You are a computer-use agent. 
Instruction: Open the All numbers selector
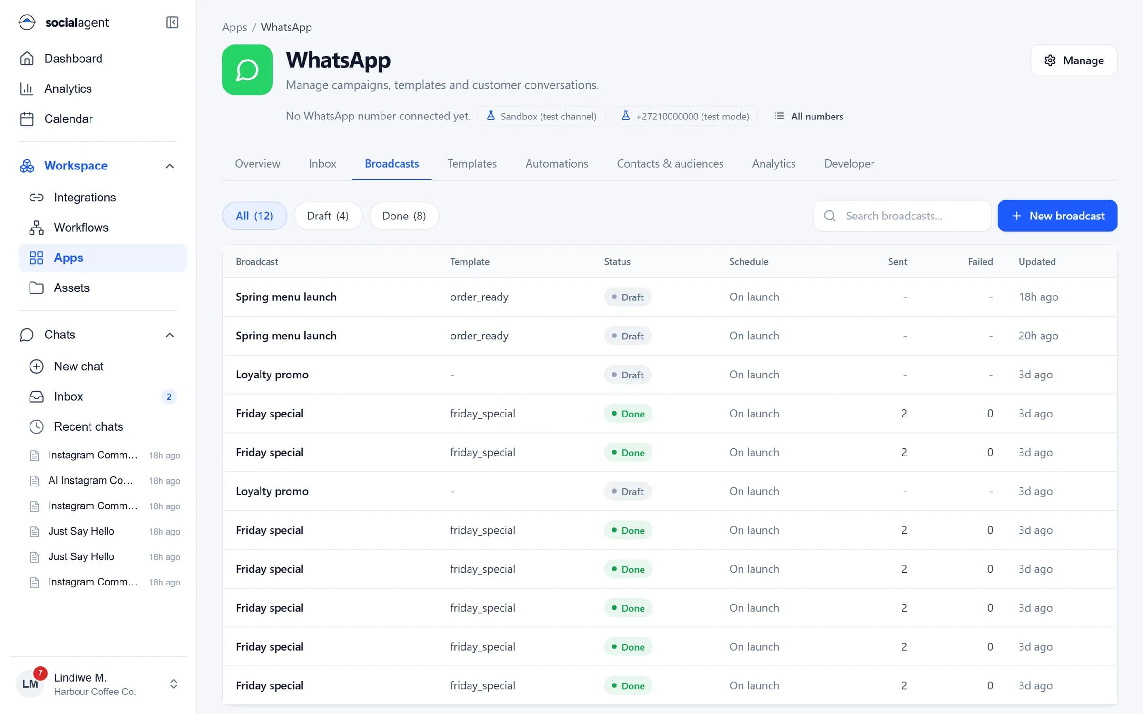809,117
